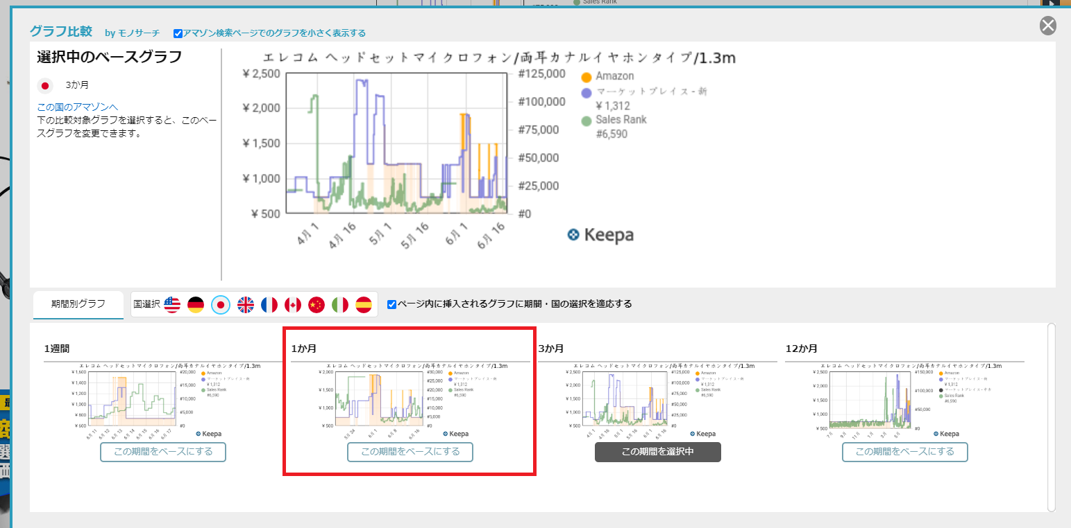Viewport: 1071px width, 528px height.
Task: Toggle small graph display on Amazon search checkbox
Action: click(x=178, y=33)
